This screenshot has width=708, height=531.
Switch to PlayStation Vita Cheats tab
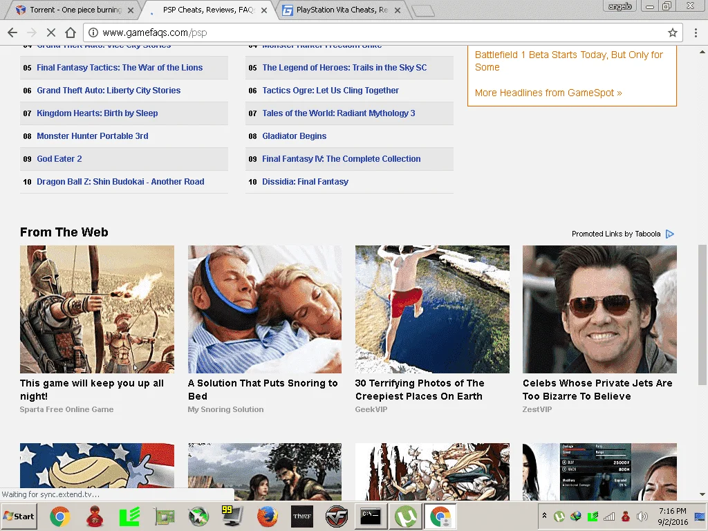(342, 10)
